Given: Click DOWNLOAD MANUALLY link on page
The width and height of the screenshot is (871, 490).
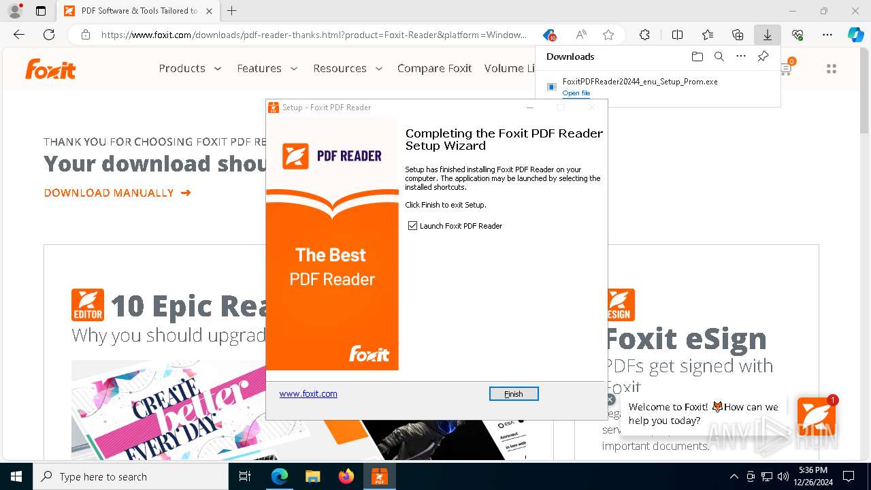Looking at the screenshot, I should click(117, 193).
